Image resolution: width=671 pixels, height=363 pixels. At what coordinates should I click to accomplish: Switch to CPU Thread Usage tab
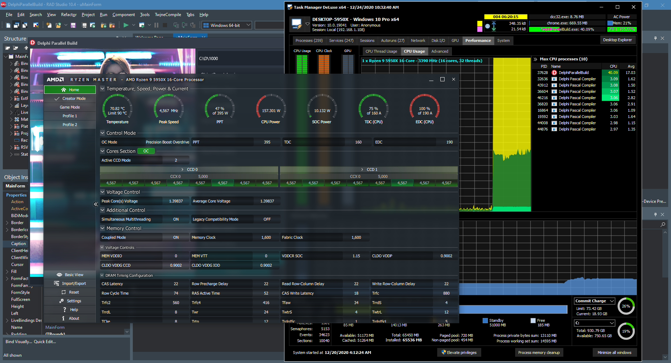tap(381, 51)
